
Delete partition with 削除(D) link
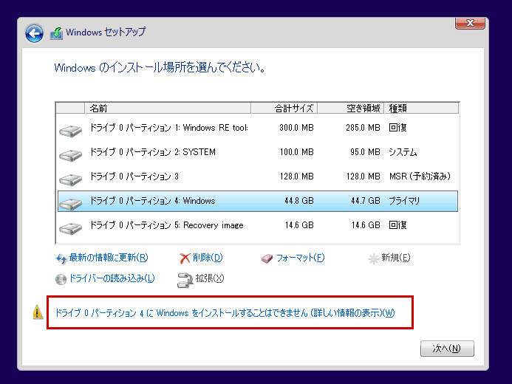(x=208, y=258)
